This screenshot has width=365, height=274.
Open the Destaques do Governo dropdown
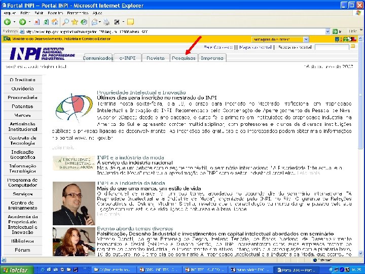(x=280, y=40)
